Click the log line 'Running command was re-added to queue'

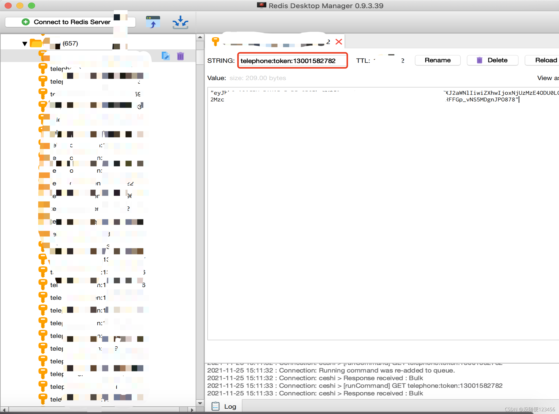(x=331, y=371)
